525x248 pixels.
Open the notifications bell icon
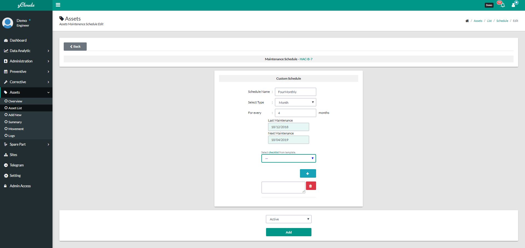click(502, 5)
